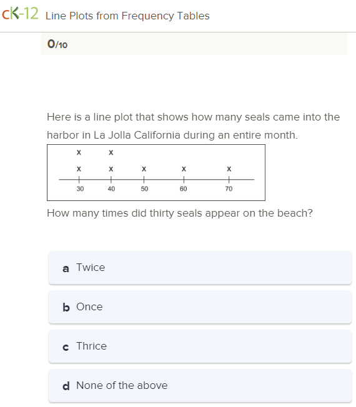Click the letter a answer marker

[66, 269]
